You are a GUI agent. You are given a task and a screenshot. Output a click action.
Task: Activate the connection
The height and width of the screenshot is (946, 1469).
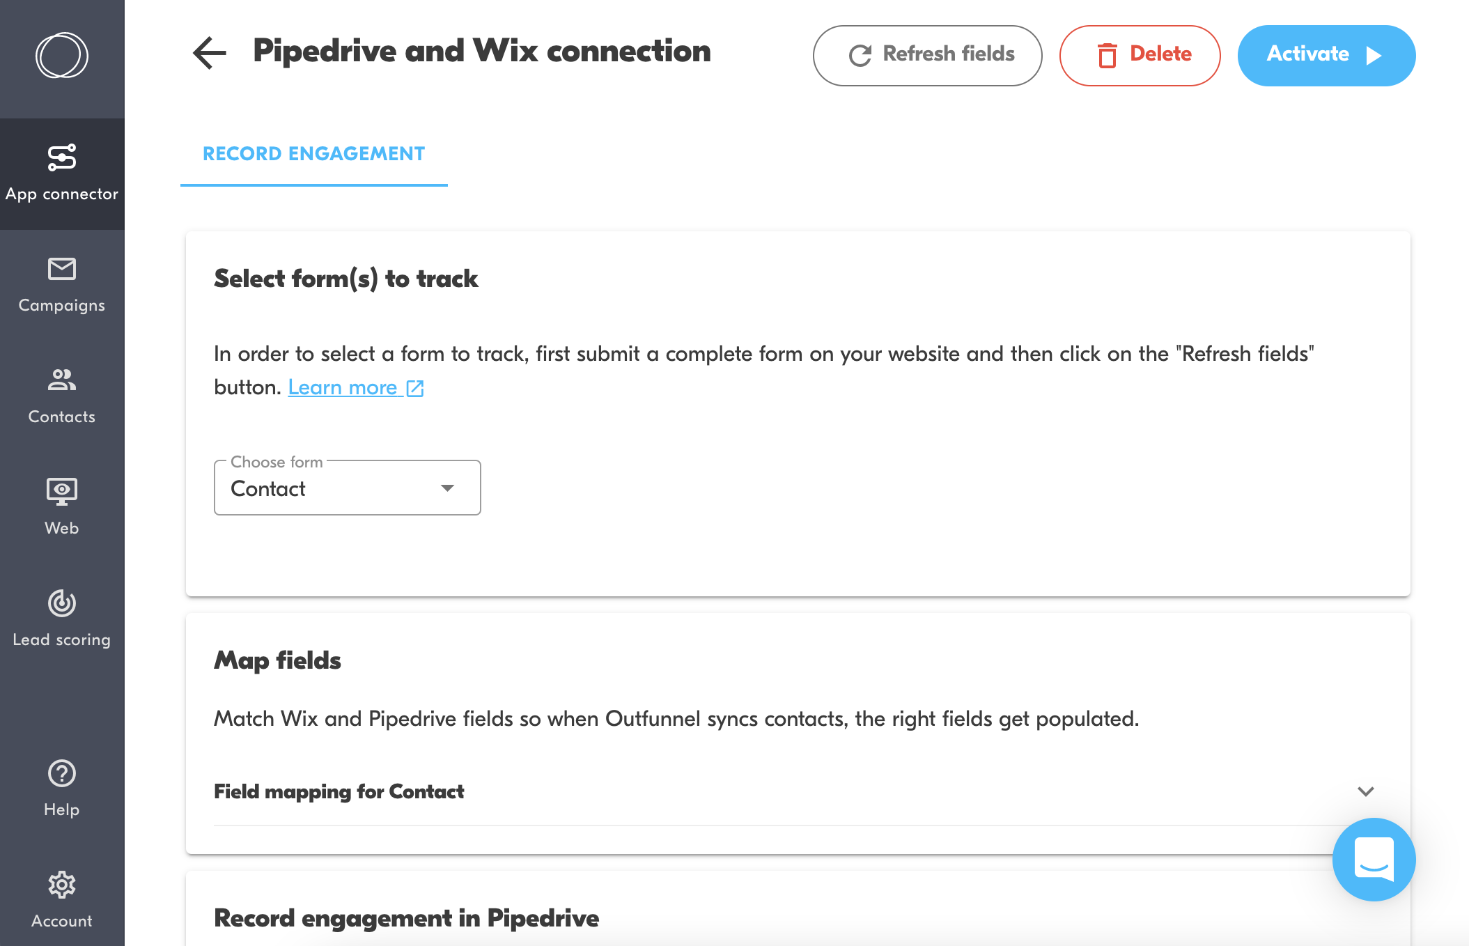1326,56
